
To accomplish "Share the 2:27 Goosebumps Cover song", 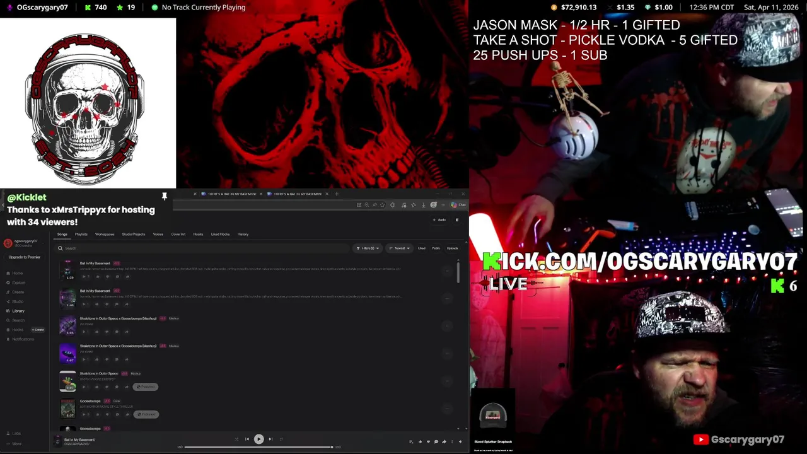I will (x=127, y=414).
